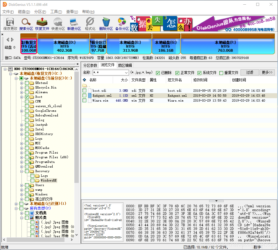The image size is (278, 250).
Task: Collapse the Recovery folder node
Action: click(x=21, y=171)
